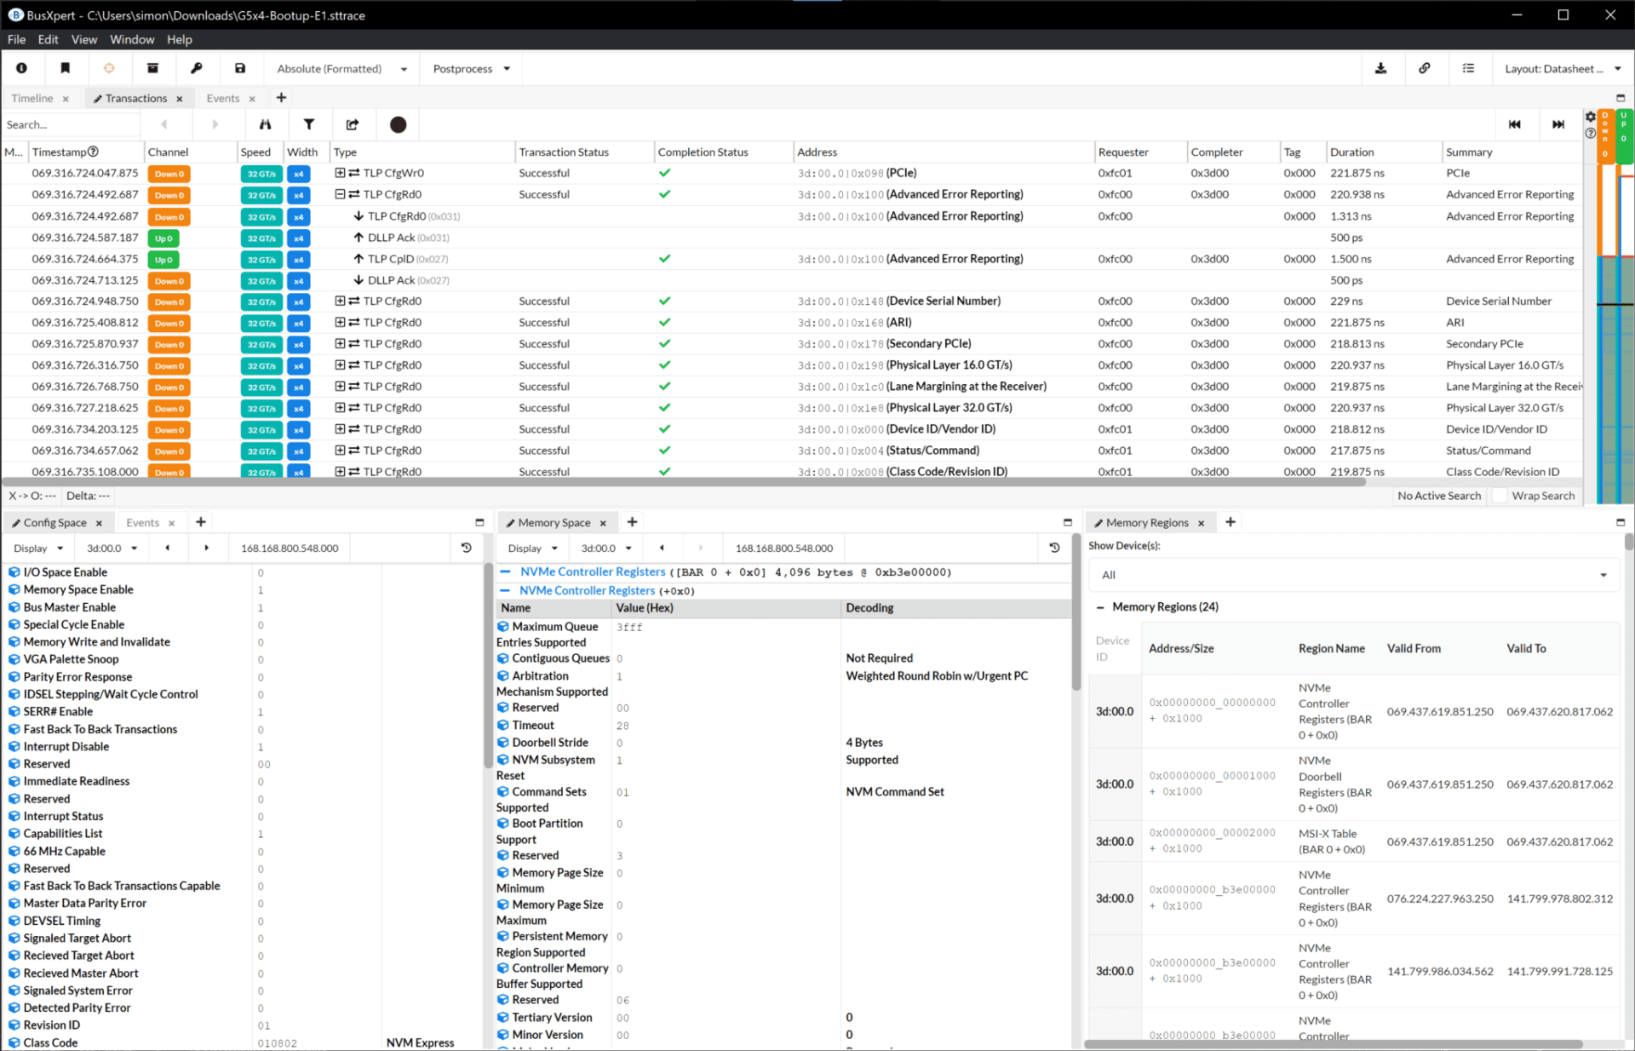Step back in the Config Space panel

[x=167, y=548]
